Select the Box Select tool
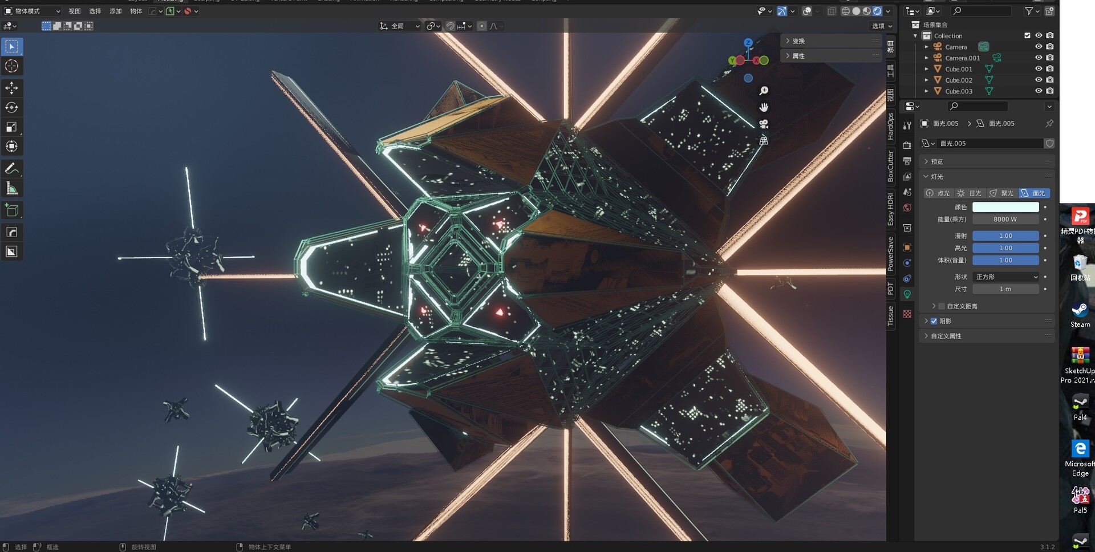 pos(11,47)
